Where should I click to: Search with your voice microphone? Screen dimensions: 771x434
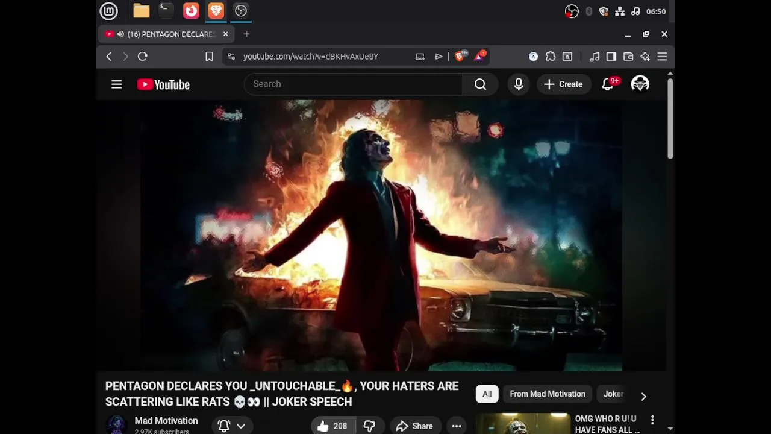pyautogui.click(x=519, y=84)
